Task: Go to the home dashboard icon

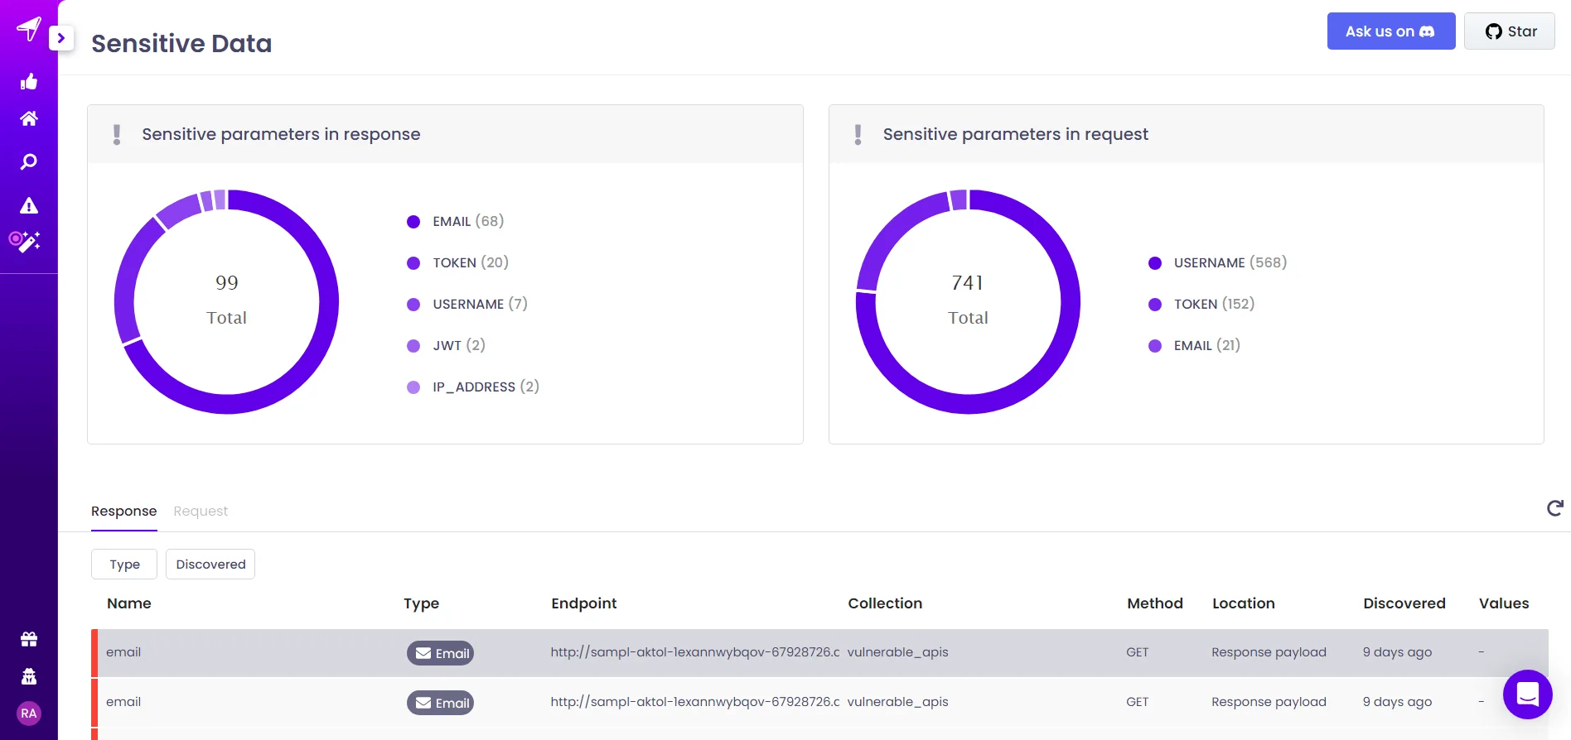Action: pyautogui.click(x=29, y=118)
